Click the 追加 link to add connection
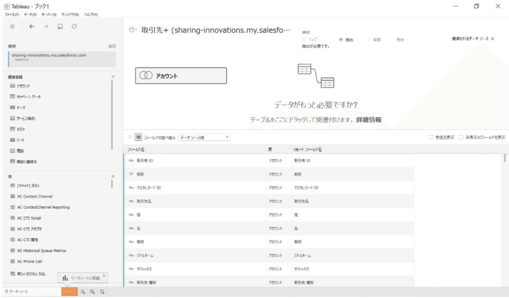This screenshot has height=298, width=509. 112,46
